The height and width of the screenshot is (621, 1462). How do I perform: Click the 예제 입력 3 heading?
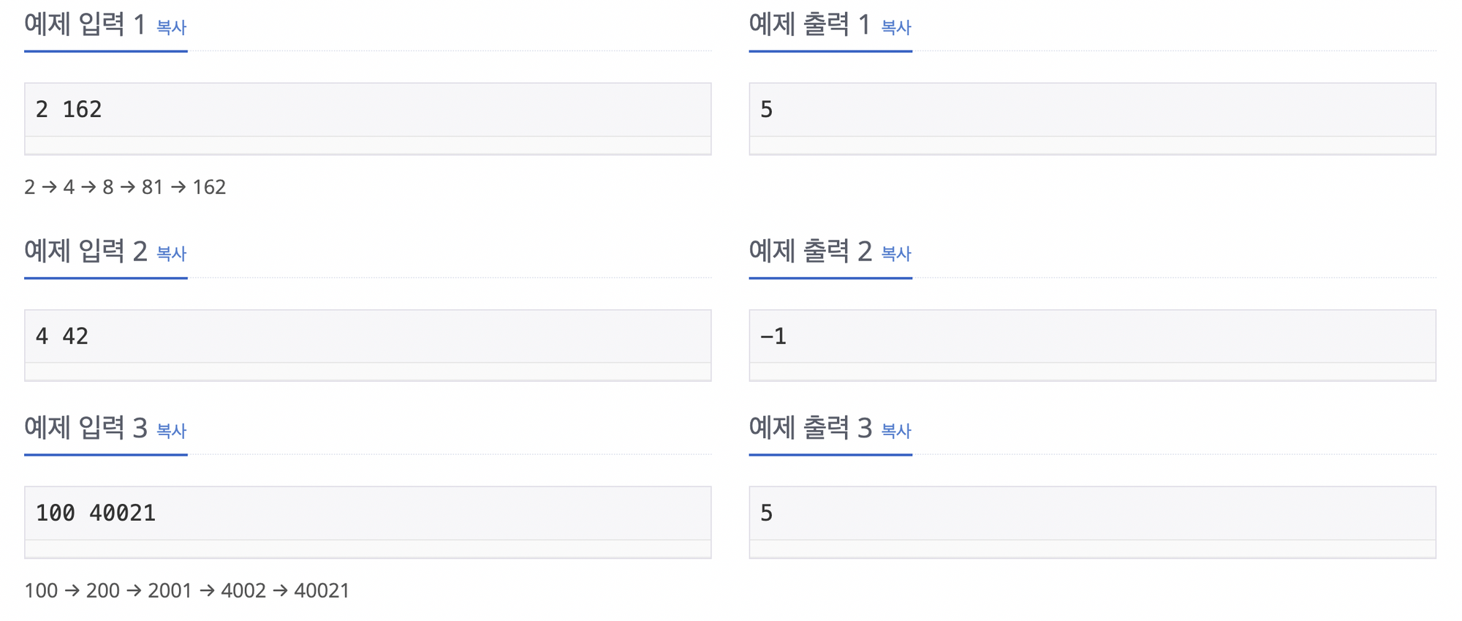click(86, 428)
